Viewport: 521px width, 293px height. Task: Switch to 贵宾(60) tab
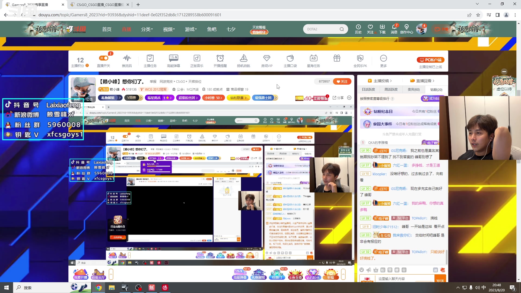(414, 90)
